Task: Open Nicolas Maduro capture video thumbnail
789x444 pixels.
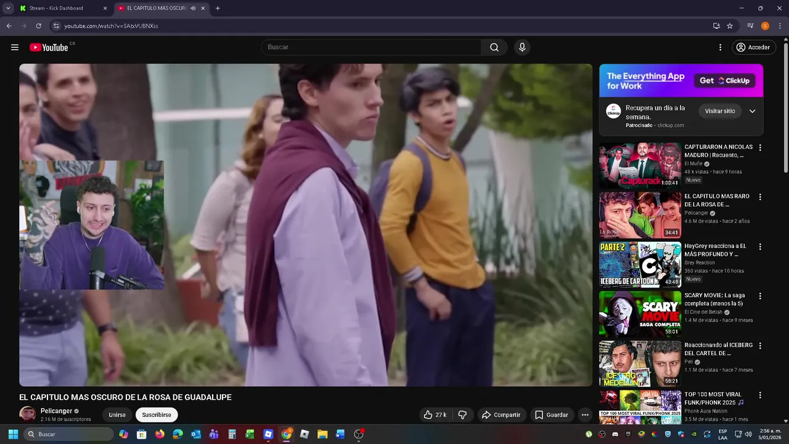Action: pos(640,165)
